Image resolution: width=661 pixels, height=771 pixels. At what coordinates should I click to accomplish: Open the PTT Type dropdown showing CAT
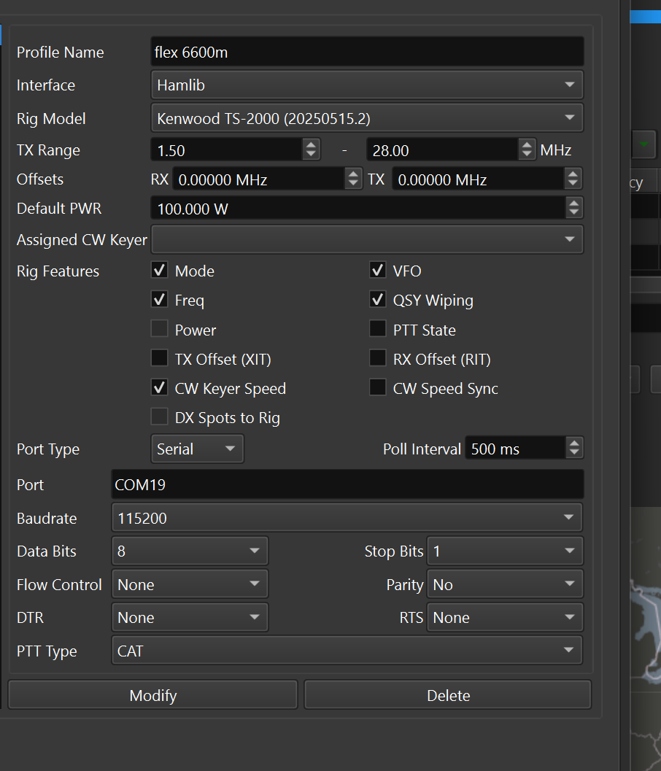tap(347, 651)
